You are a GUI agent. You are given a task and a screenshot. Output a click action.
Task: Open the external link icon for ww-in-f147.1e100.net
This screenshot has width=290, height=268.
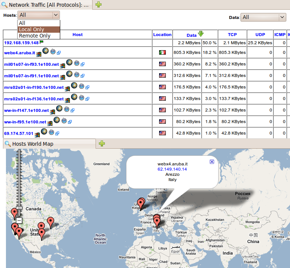pyautogui.click(x=72, y=110)
